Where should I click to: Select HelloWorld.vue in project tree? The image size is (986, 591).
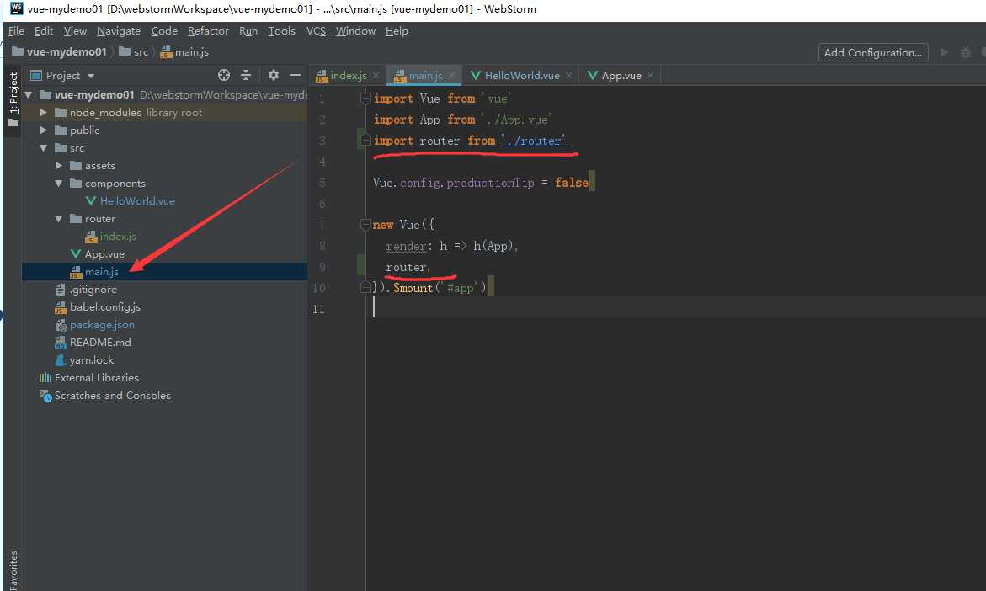(137, 201)
